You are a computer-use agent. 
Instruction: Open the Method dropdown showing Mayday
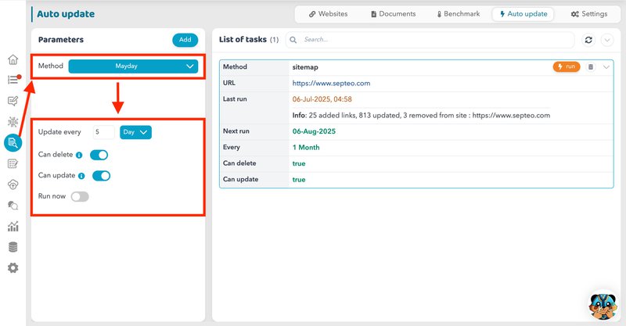click(133, 66)
